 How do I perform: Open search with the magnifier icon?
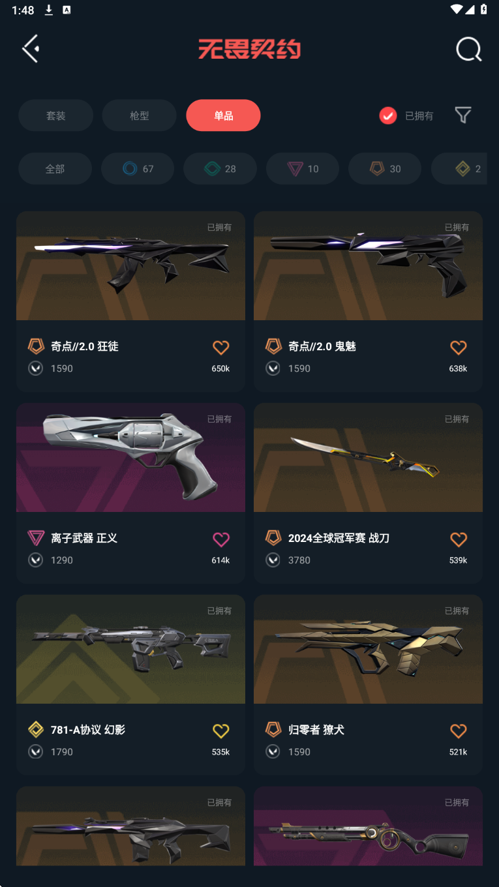pos(468,49)
